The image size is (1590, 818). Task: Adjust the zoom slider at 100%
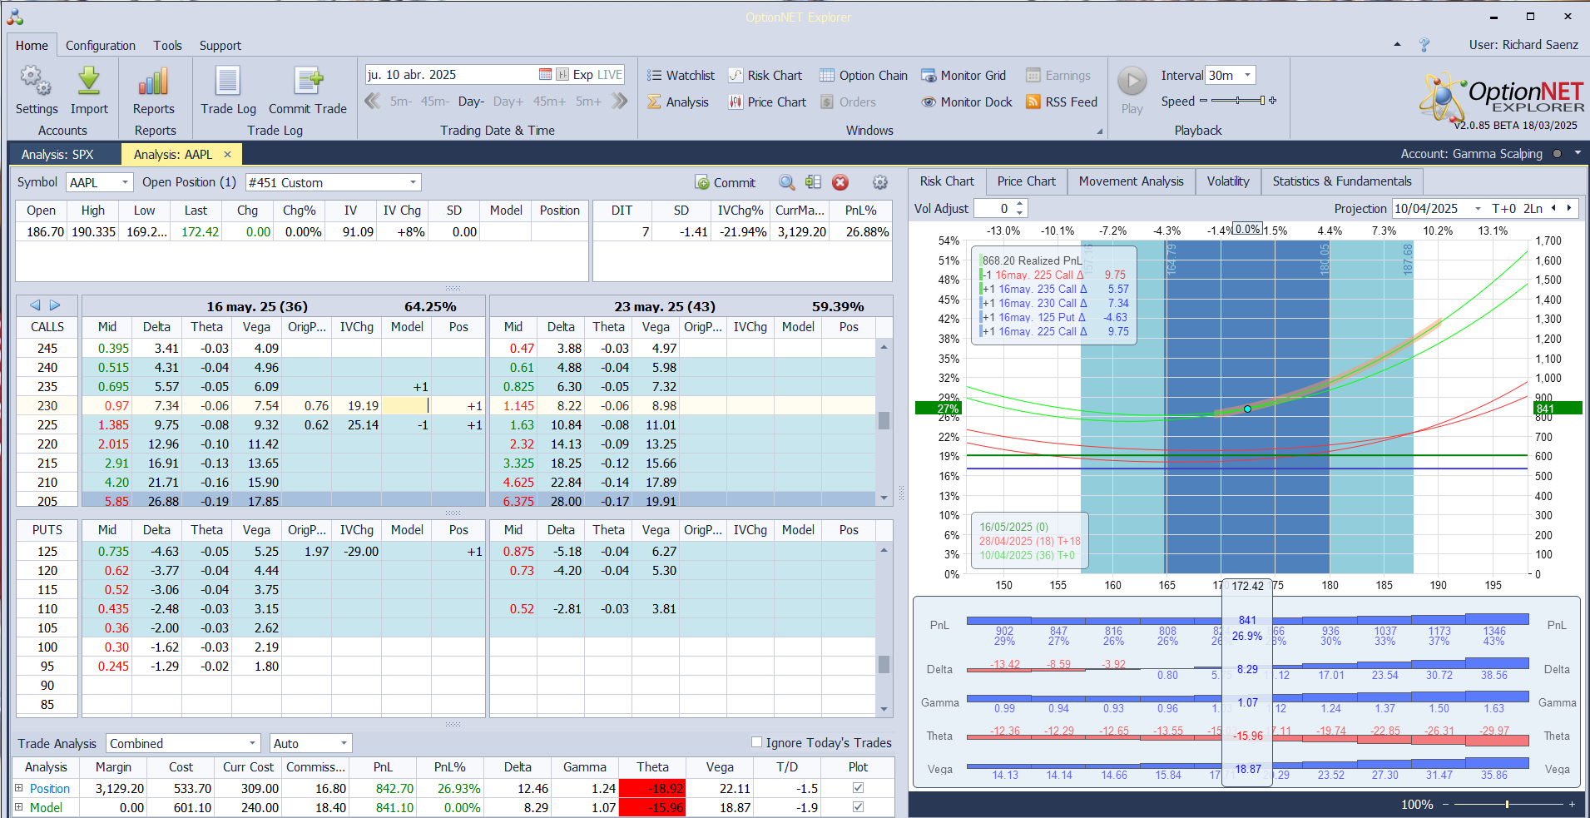[x=1507, y=804]
